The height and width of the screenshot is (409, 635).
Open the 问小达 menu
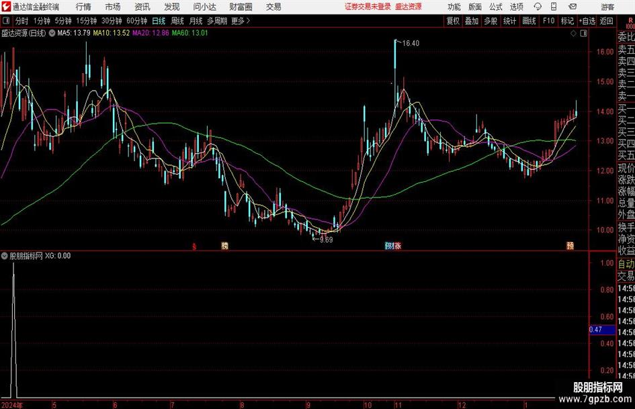click(x=204, y=7)
